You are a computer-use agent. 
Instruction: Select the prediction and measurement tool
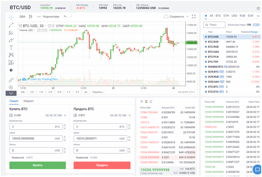pyautogui.click(x=11, y=63)
